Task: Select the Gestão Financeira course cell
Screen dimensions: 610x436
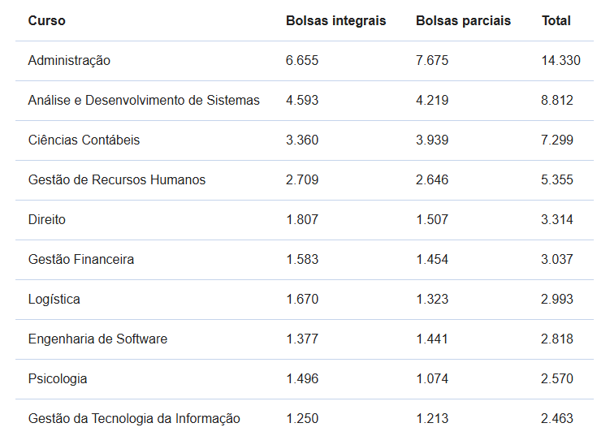Action: coord(81,260)
